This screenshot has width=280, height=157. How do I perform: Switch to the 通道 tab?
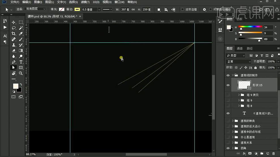click(x=240, y=48)
